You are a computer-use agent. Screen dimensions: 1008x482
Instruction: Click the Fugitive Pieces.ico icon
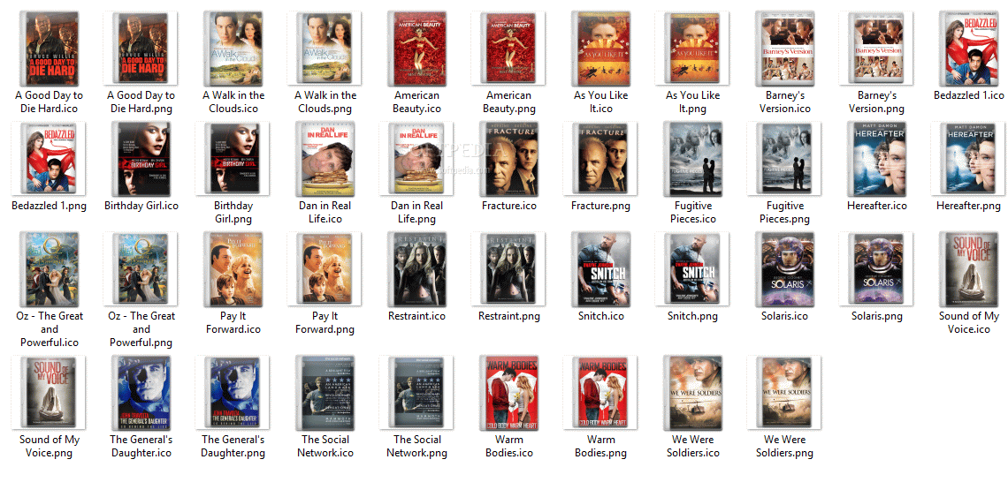(x=693, y=159)
